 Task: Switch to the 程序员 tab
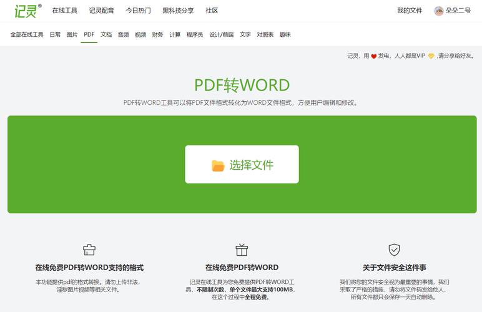195,34
